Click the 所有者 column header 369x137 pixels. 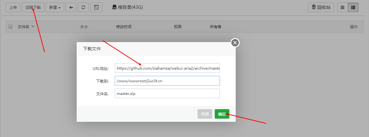point(216,27)
